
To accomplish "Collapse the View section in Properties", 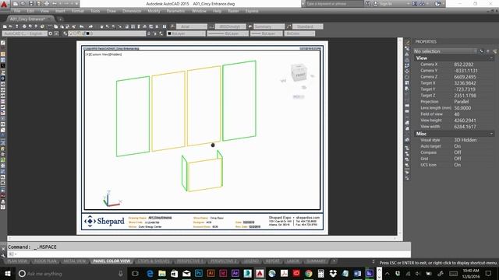I will (491, 58).
